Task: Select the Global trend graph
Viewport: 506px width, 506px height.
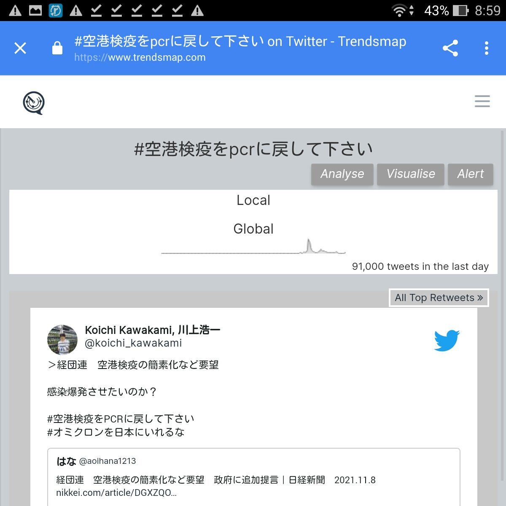Action: pyautogui.click(x=253, y=246)
